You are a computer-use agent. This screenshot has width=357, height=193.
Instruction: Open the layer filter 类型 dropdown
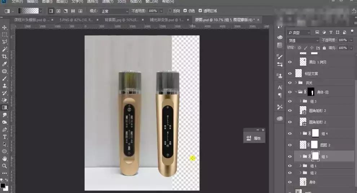[299, 32]
